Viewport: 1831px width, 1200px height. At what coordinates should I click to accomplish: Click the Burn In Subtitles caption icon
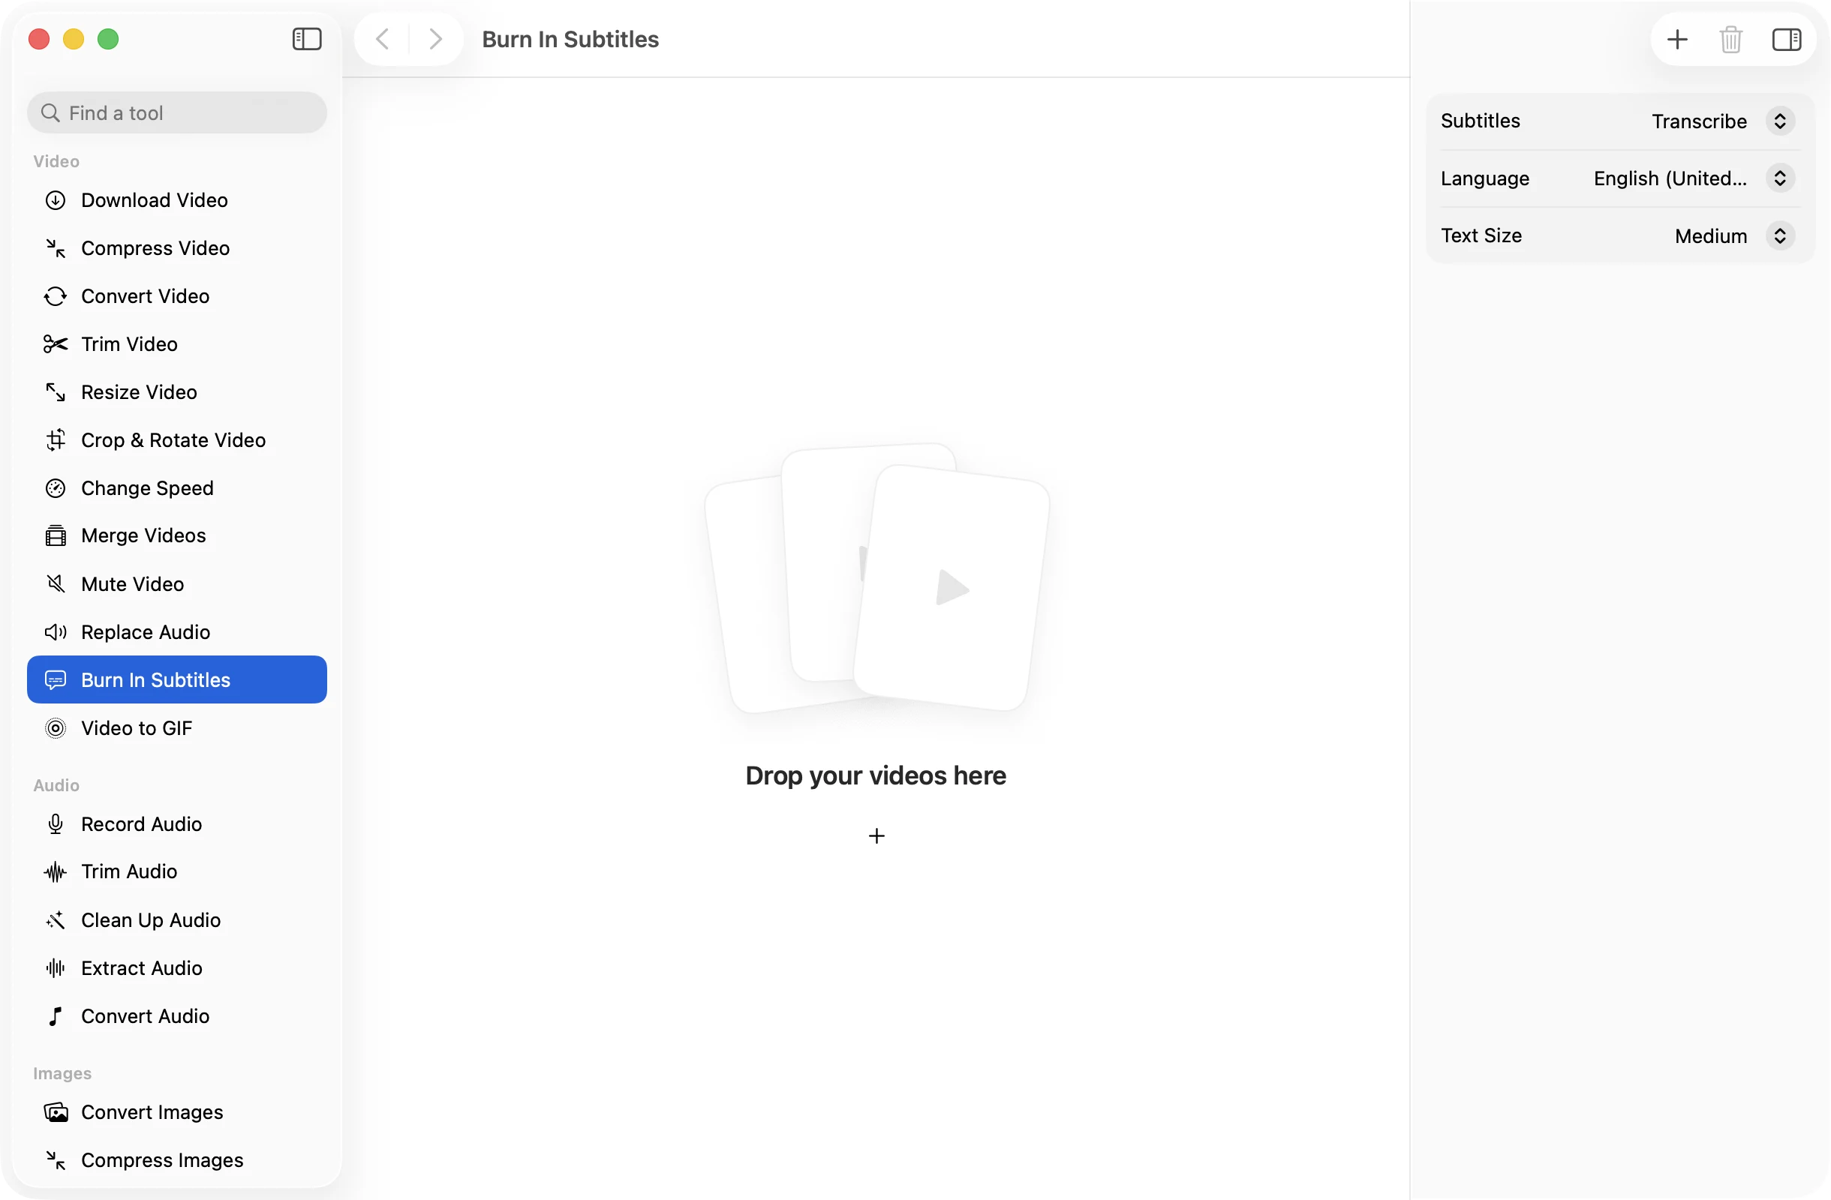click(56, 680)
